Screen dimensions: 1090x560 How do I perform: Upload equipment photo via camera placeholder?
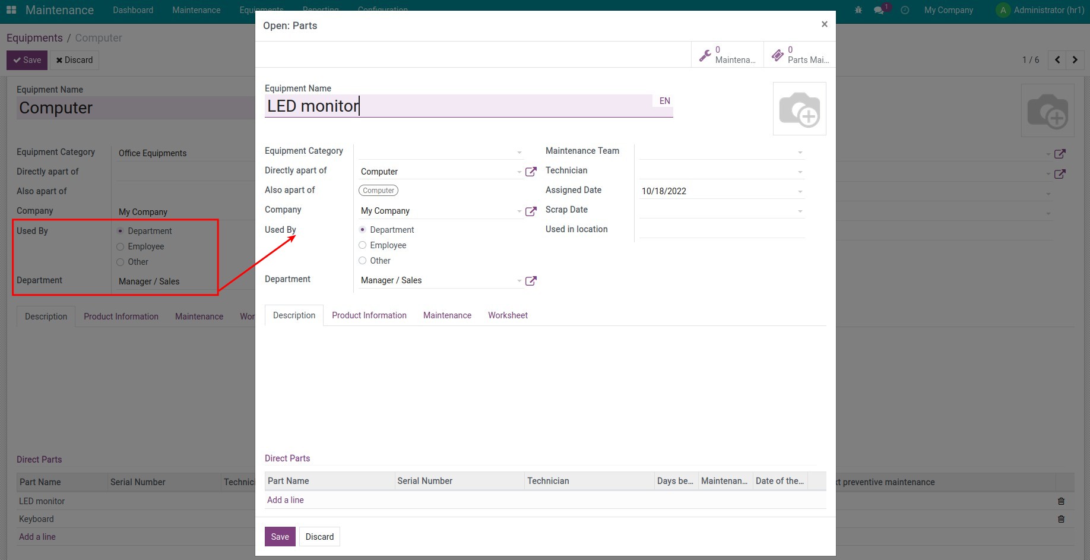(799, 109)
